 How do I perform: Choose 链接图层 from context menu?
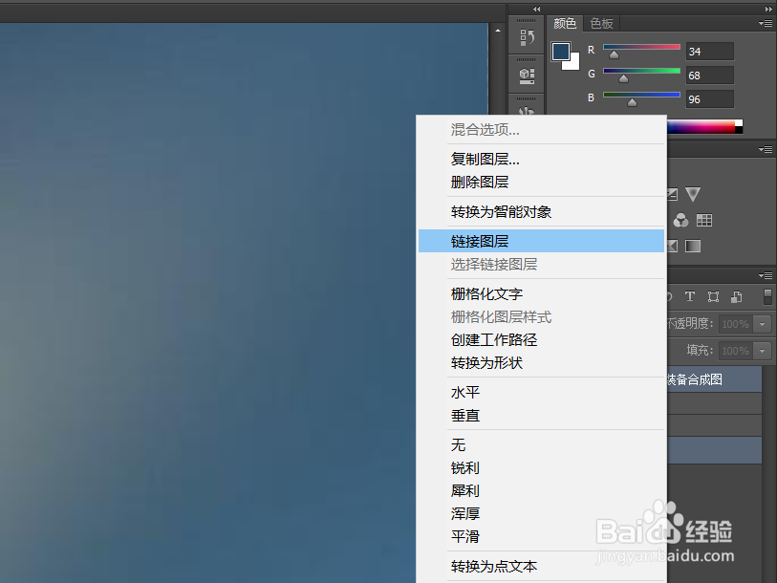[x=541, y=241]
